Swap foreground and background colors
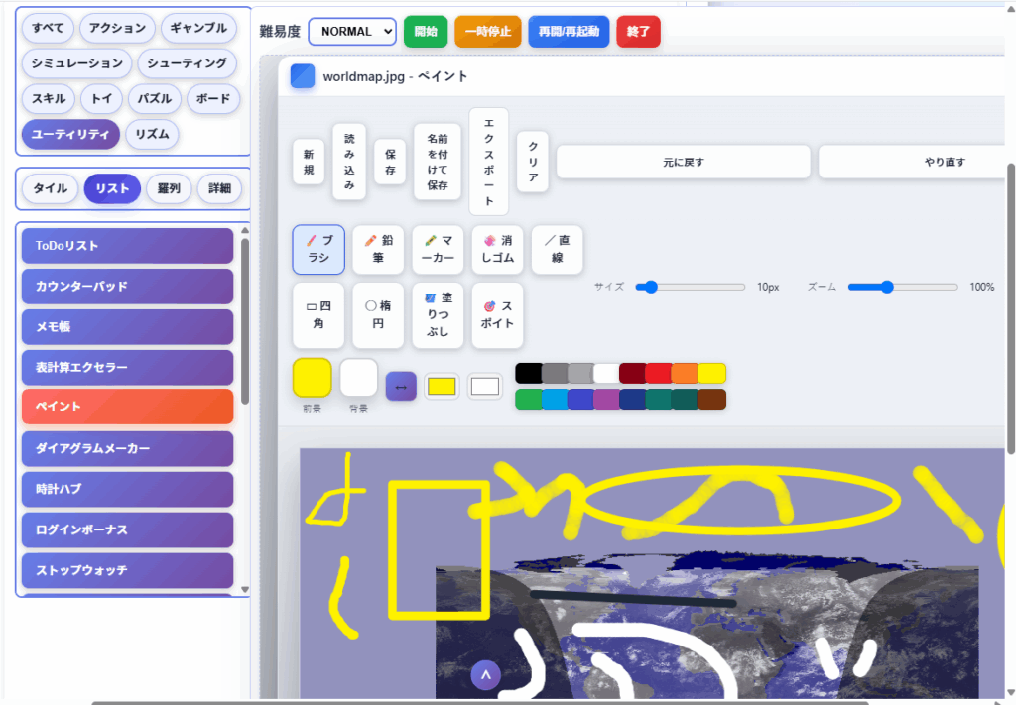The image size is (1016, 705). (401, 386)
